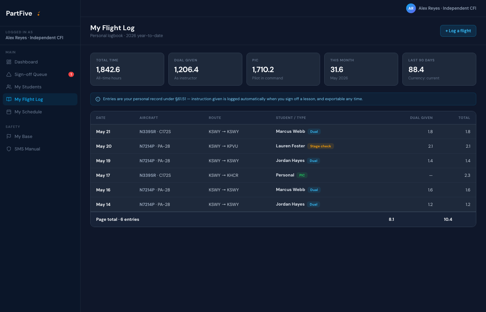Select My Flight Log in sidebar
486x312 pixels.
(x=40, y=99)
